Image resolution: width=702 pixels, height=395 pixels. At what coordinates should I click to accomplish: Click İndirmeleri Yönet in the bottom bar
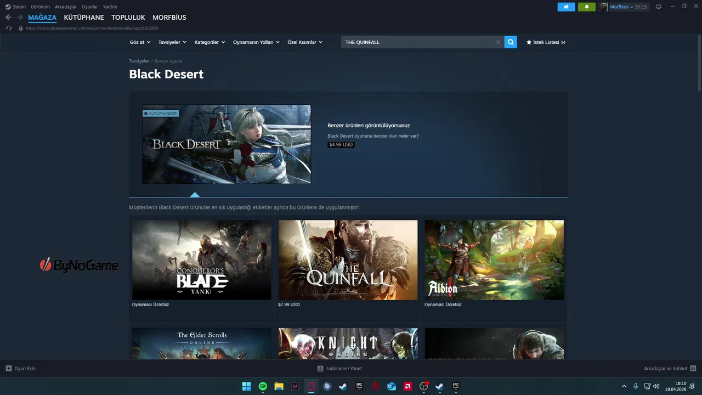(339, 369)
